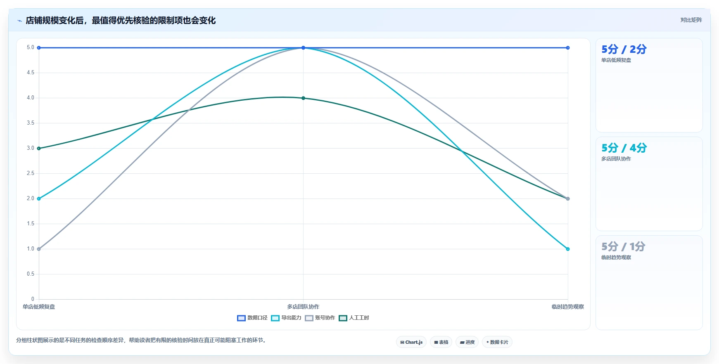
Task: Click the 单店低频复盘 x-axis label
Action: click(39, 307)
